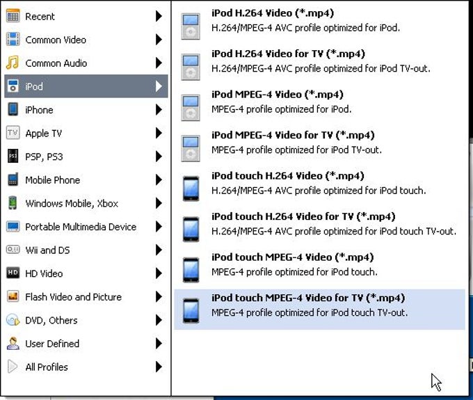Open the Apple TV category
Image resolution: width=473 pixels, height=400 pixels.
[86, 133]
